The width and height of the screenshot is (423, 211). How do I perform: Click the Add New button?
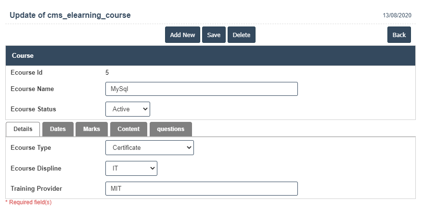tap(182, 35)
